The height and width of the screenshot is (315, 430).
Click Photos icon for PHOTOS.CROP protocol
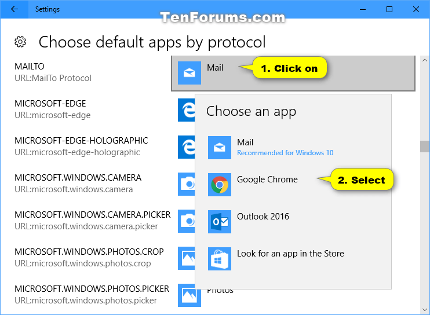(187, 258)
